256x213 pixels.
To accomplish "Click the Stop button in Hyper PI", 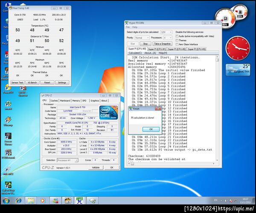I will coord(145,44).
